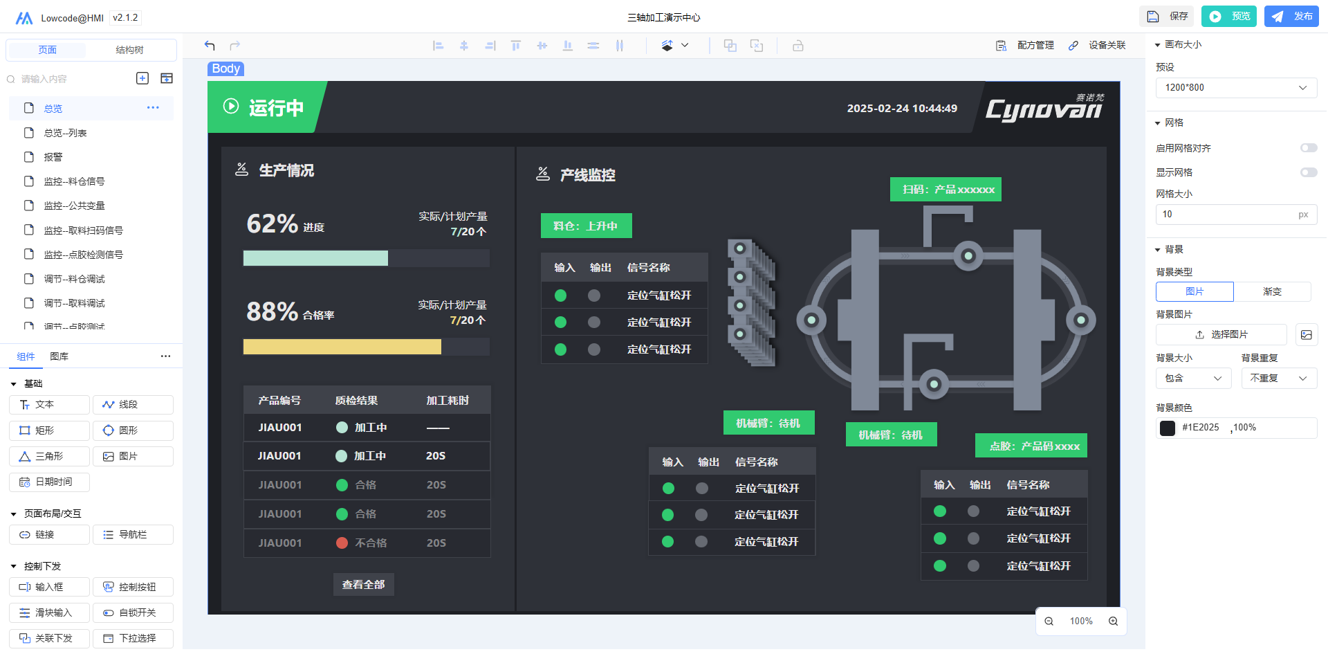Click the background color swatch #1E2025

(1168, 428)
